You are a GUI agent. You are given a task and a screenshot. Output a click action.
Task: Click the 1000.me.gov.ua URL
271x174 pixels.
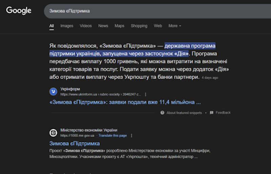pyautogui.click(x=77, y=135)
